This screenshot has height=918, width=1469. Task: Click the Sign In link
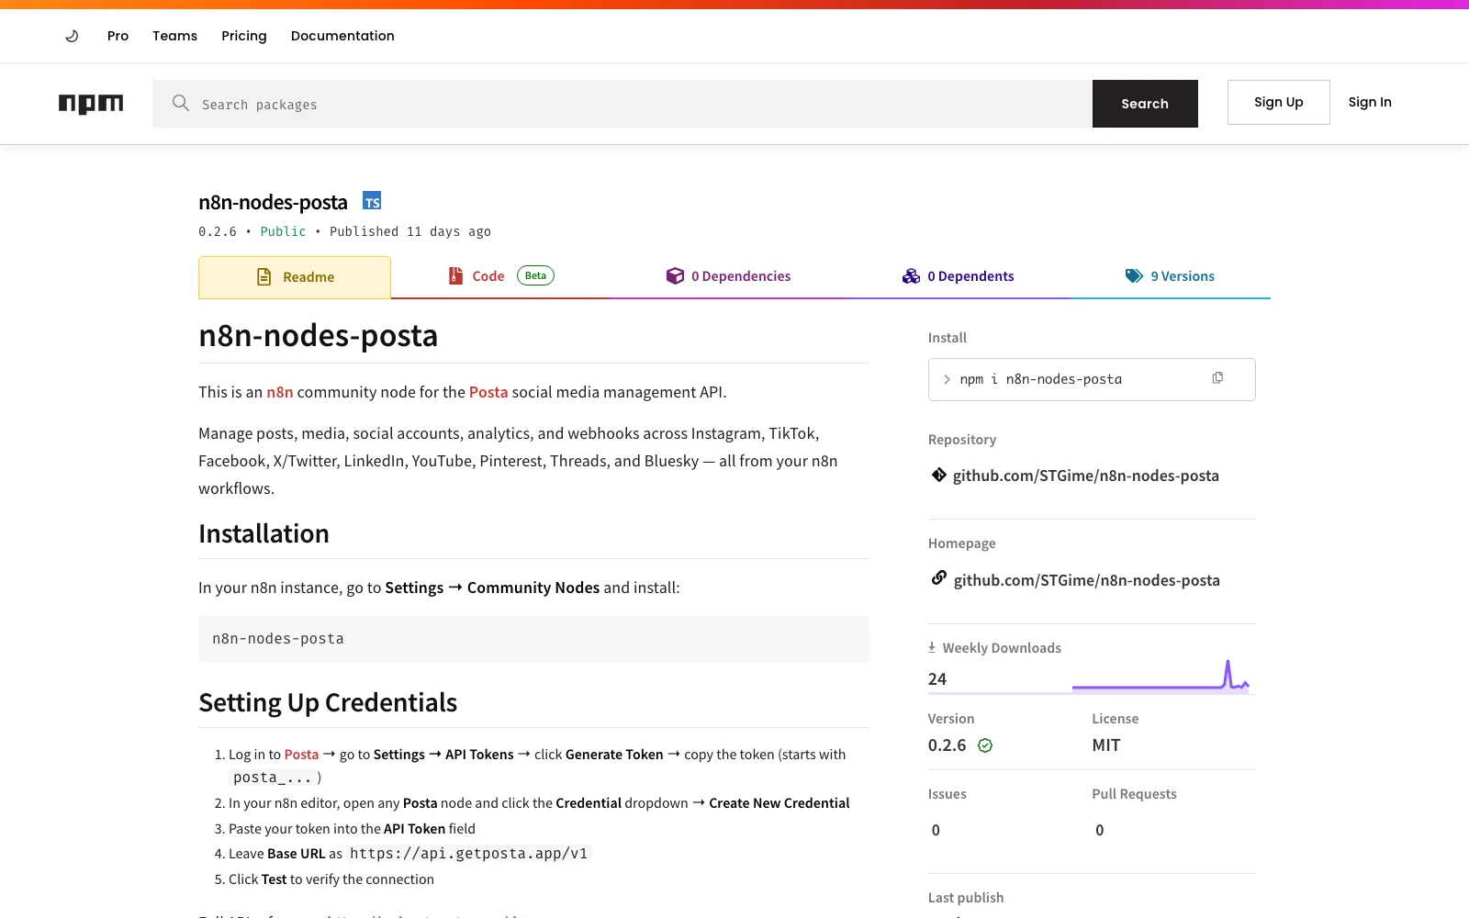click(x=1370, y=102)
